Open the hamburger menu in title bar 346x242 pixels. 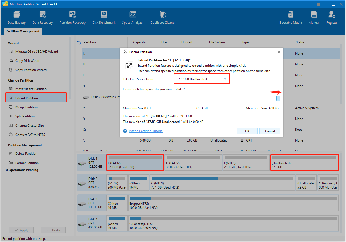318,4
